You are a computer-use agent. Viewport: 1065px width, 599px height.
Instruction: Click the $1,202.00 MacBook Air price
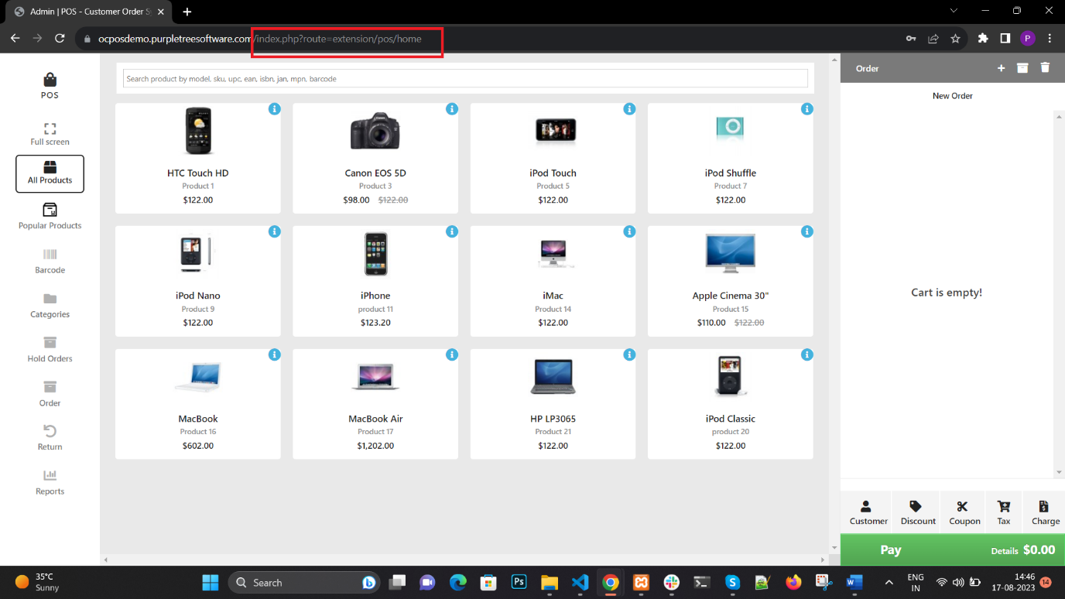point(375,446)
